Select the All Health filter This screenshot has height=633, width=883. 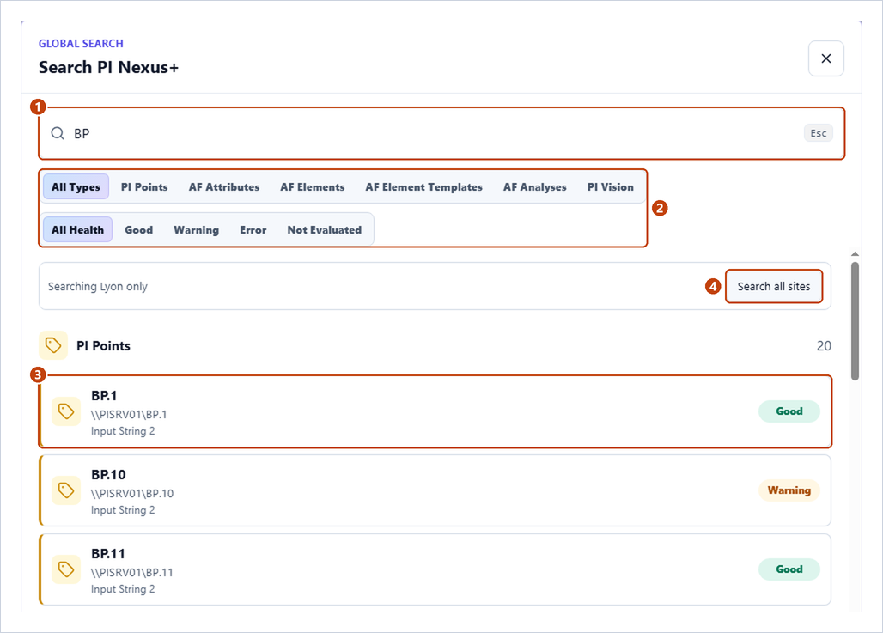77,230
